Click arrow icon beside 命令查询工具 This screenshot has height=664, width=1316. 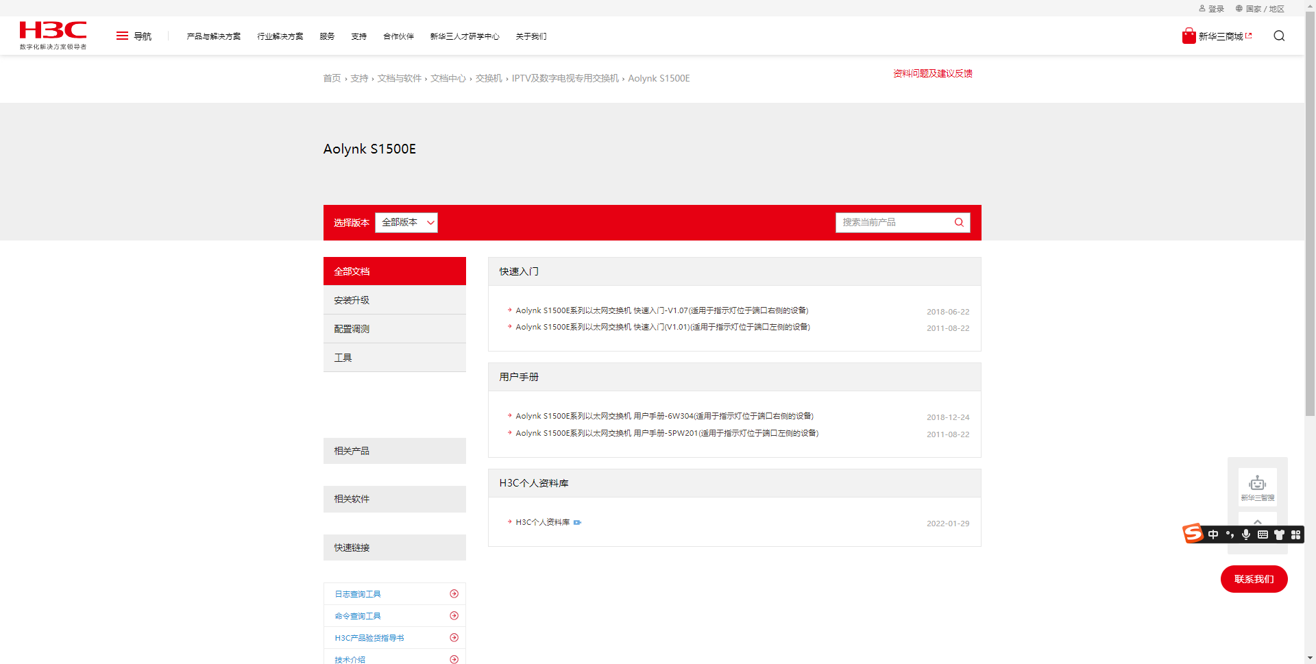pyautogui.click(x=454, y=615)
